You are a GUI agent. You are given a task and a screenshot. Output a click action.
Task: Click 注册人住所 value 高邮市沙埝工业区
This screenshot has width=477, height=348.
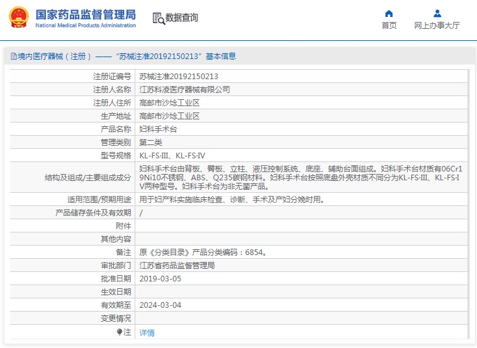pyautogui.click(x=169, y=103)
